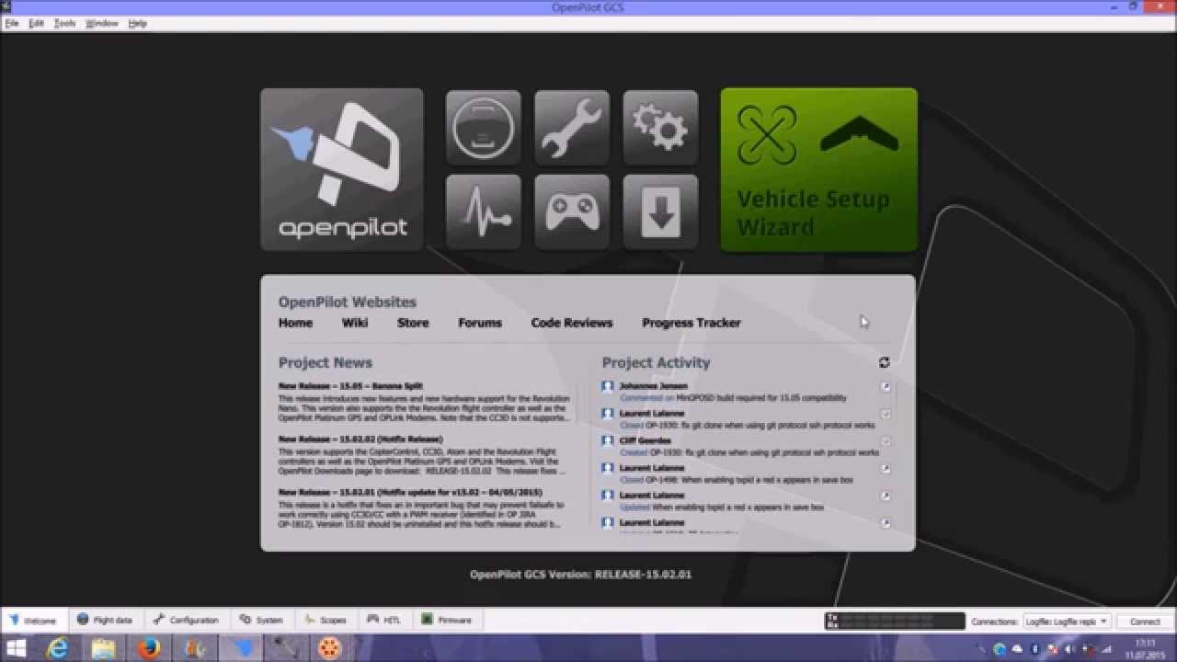The width and height of the screenshot is (1177, 662).
Task: Open the Progress Tracker link
Action: point(691,323)
